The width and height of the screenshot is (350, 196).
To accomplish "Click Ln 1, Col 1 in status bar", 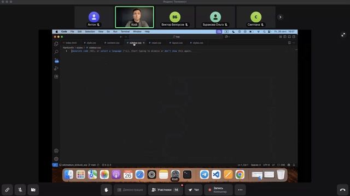I will coord(243,165).
